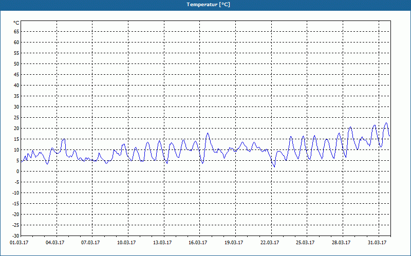The height and width of the screenshot is (256, 411).
Task: Click the 35 y-axis label
Action: click(x=16, y=96)
